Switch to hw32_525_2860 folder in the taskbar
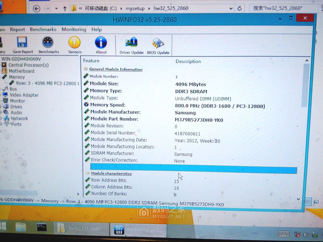 click(x=81, y=229)
